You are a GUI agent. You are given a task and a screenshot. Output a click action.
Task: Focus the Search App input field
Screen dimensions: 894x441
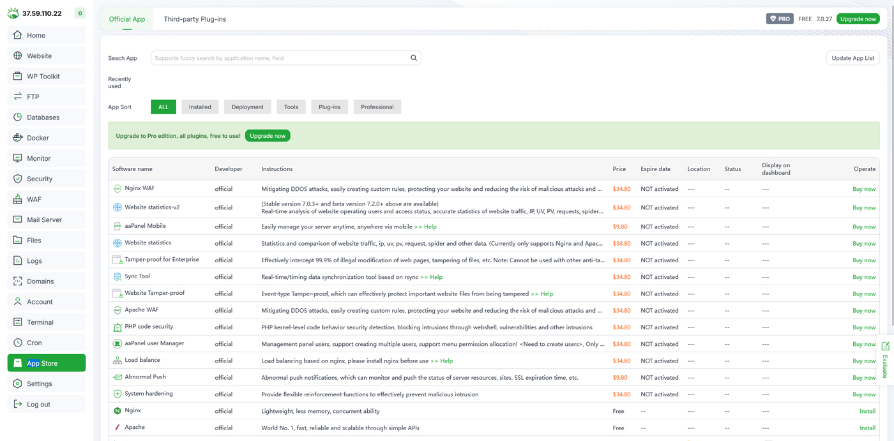coord(280,58)
